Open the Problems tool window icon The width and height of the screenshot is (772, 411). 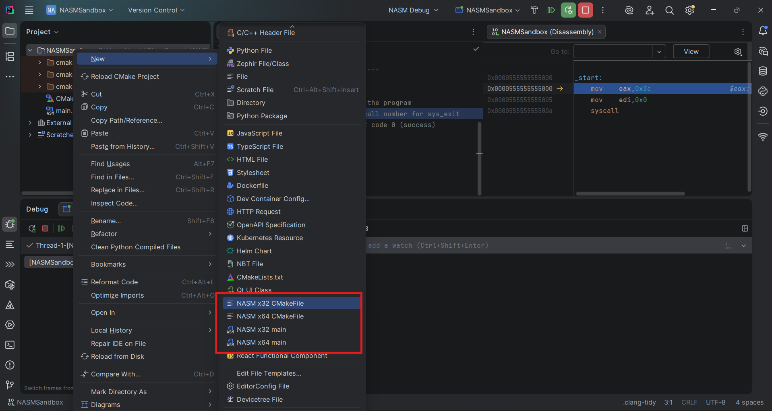tap(10, 365)
